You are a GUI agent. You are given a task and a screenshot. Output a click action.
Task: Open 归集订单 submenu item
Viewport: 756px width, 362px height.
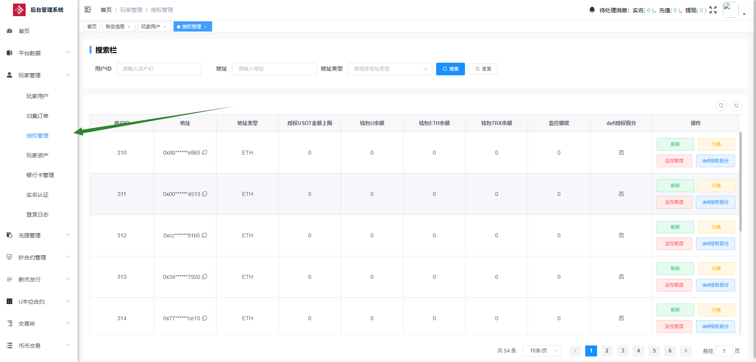click(x=39, y=116)
